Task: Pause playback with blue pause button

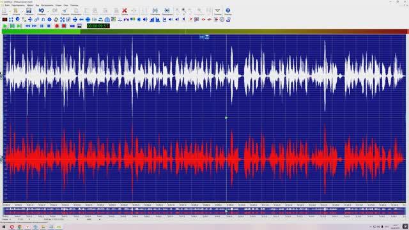Action: [42, 26]
